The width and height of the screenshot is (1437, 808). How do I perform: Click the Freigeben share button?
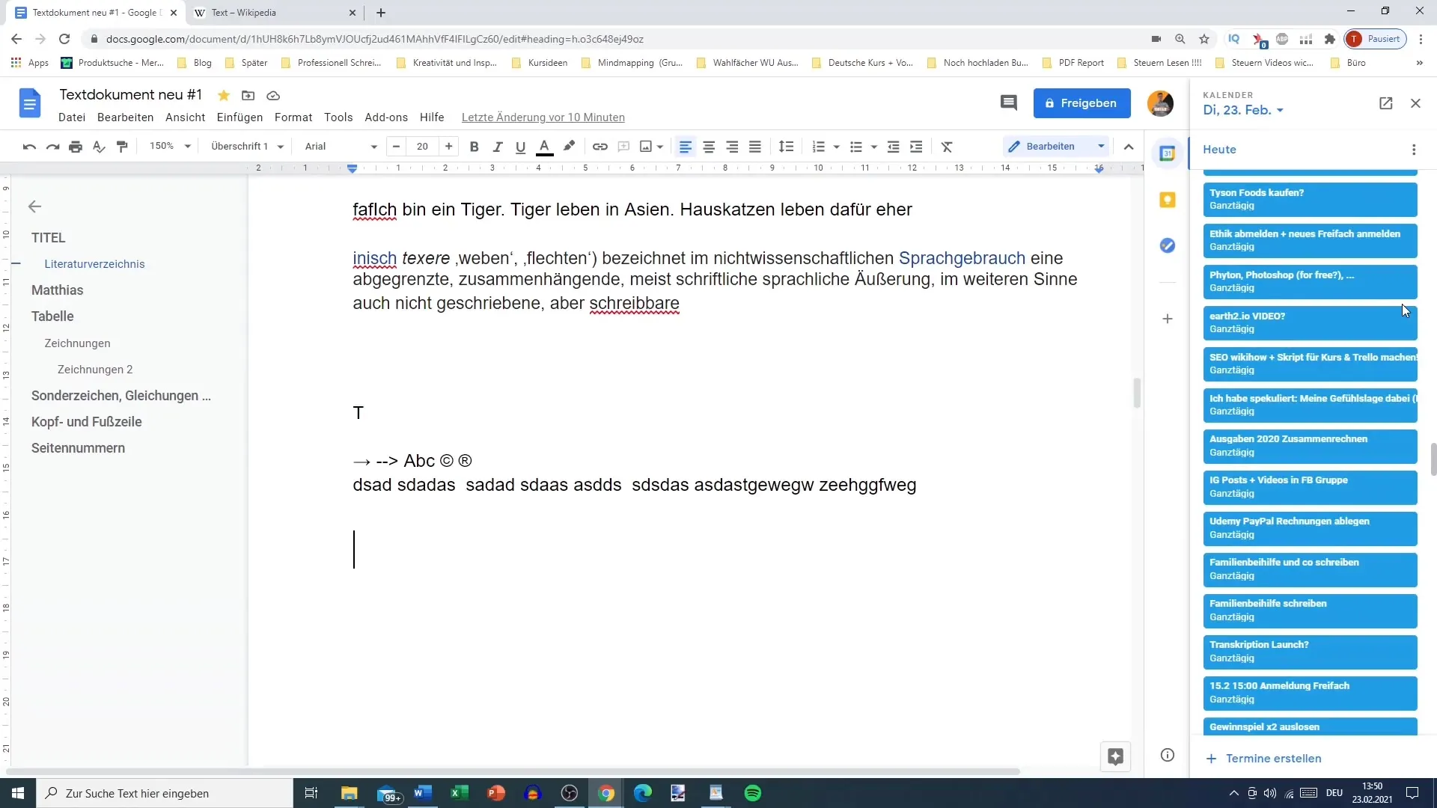tap(1081, 103)
